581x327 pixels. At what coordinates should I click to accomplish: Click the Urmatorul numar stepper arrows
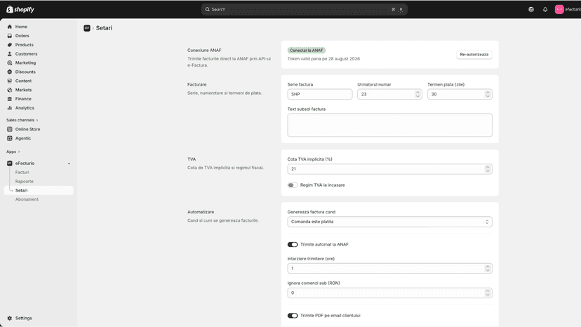pos(418,94)
